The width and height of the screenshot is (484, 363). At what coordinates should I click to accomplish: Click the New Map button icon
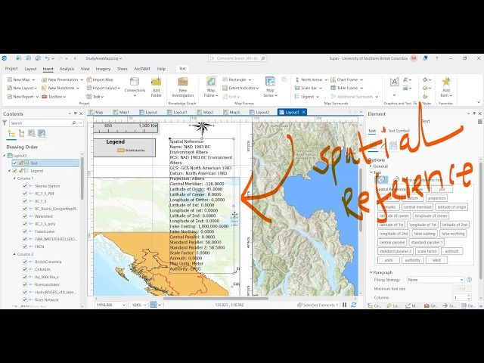coord(10,79)
